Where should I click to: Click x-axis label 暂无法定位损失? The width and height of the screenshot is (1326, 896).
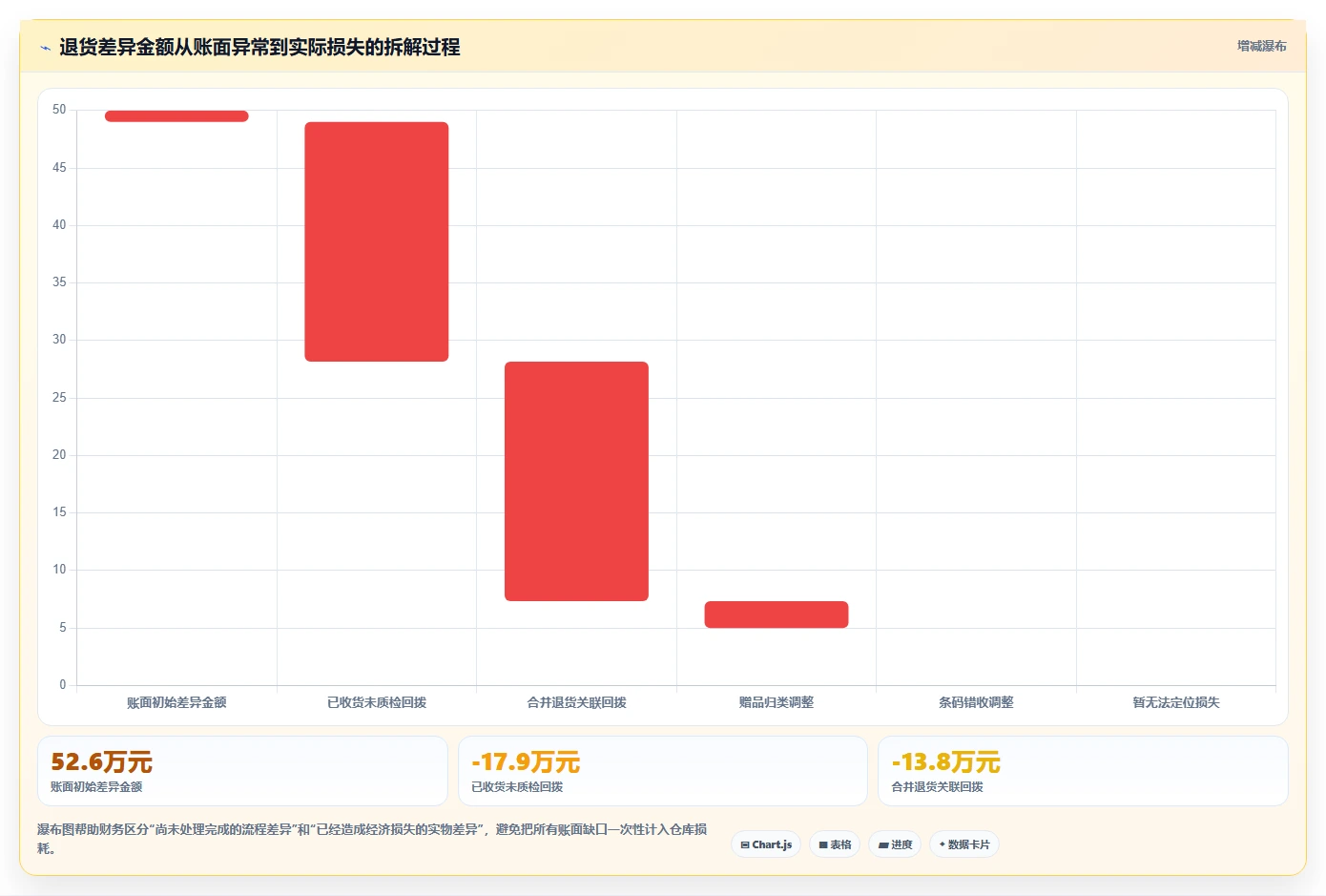(x=1176, y=702)
